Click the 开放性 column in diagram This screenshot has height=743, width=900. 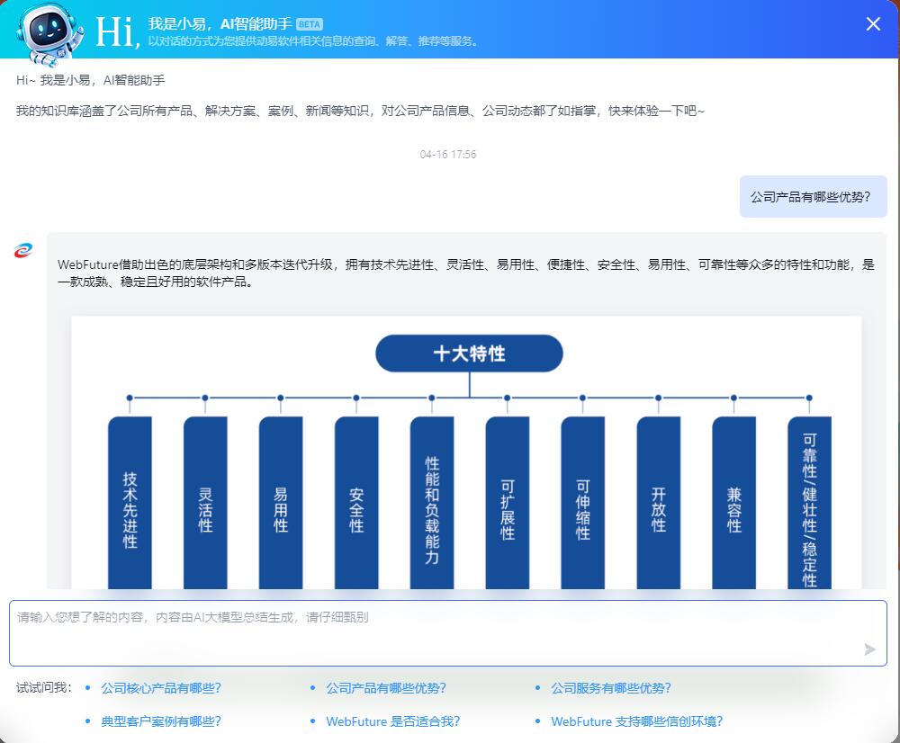point(659,504)
